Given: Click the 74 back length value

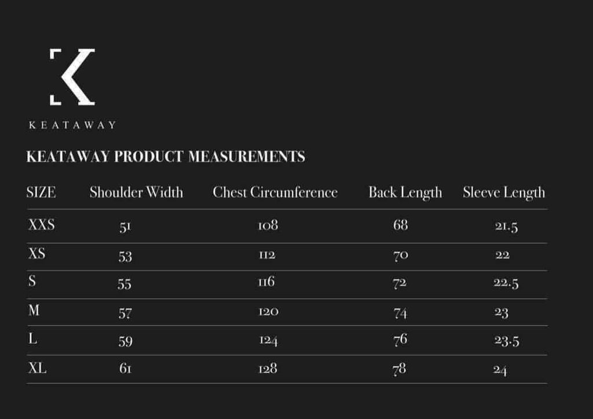Looking at the screenshot, I should 400,312.
